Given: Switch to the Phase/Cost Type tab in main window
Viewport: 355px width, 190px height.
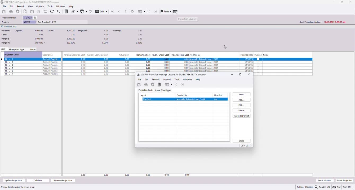Looking at the screenshot, I should pyautogui.click(x=17, y=50).
